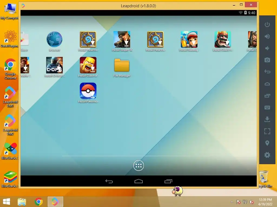The image size is (277, 207).
Task: Click the sidebar home icon
Action: [267, 84]
